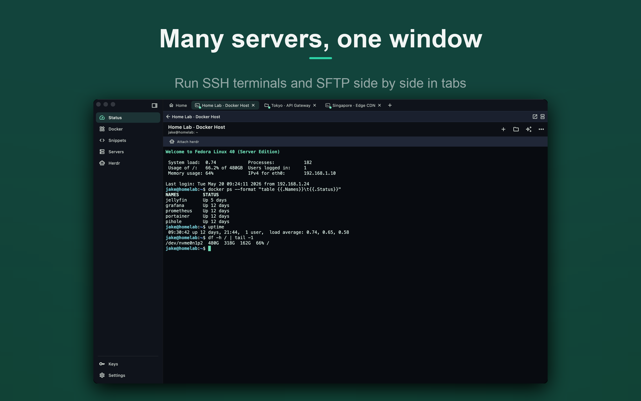Click the 'portainer' container row
The width and height of the screenshot is (641, 401).
pyautogui.click(x=197, y=216)
